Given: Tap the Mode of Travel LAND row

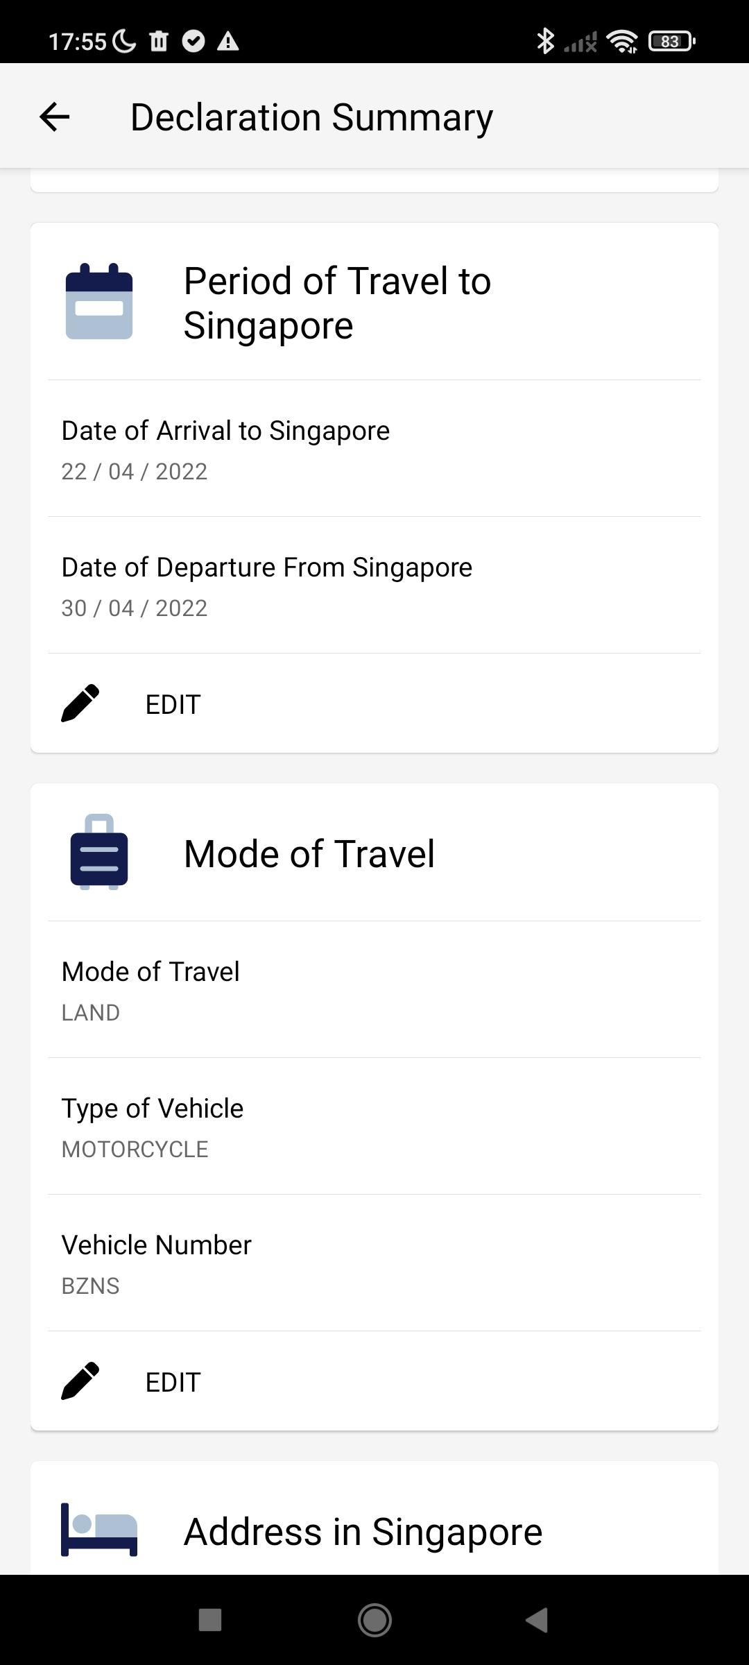Looking at the screenshot, I should coord(374,991).
